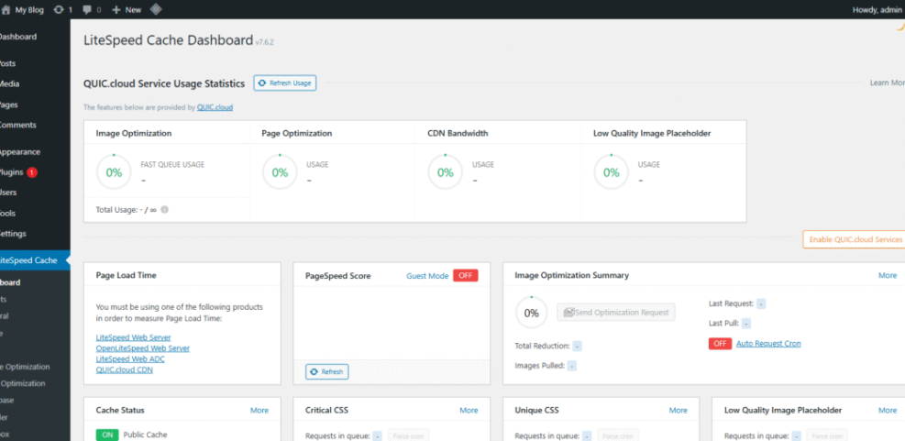Click More in Low Quality Image Placeholder card
Viewport: 905px width, 441px height.
[887, 411]
